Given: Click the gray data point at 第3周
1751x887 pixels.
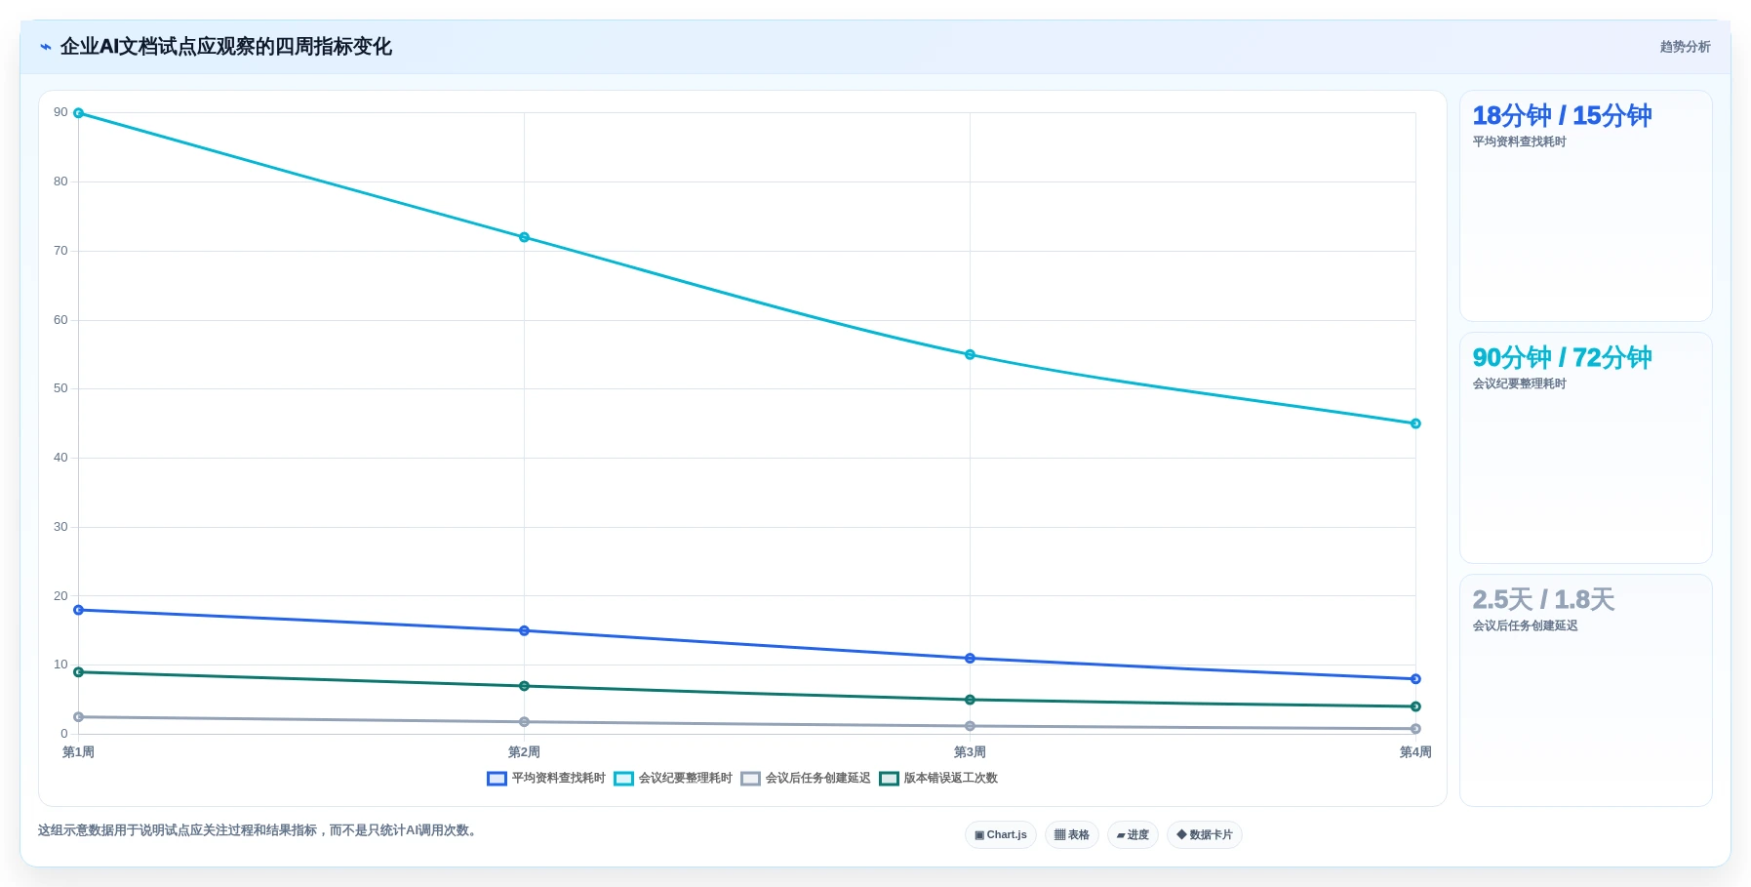Looking at the screenshot, I should coord(970,726).
